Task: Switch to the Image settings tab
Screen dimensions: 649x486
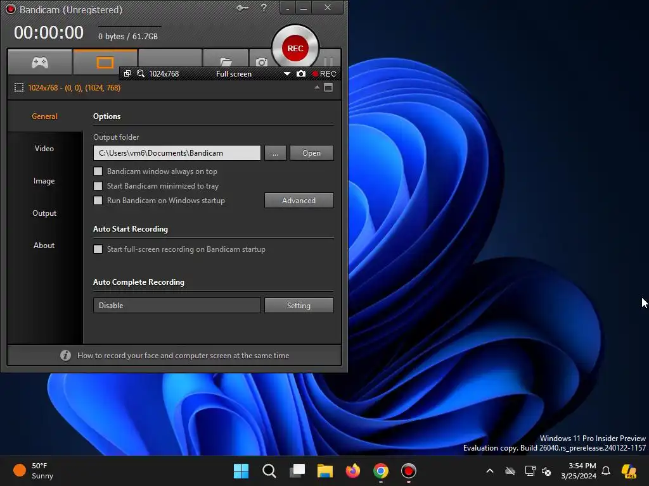Action: [44, 180]
